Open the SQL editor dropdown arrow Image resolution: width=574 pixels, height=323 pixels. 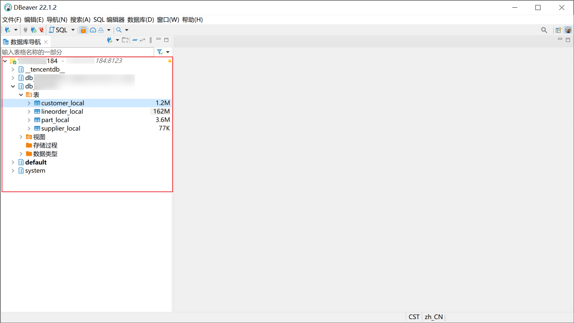[73, 30]
